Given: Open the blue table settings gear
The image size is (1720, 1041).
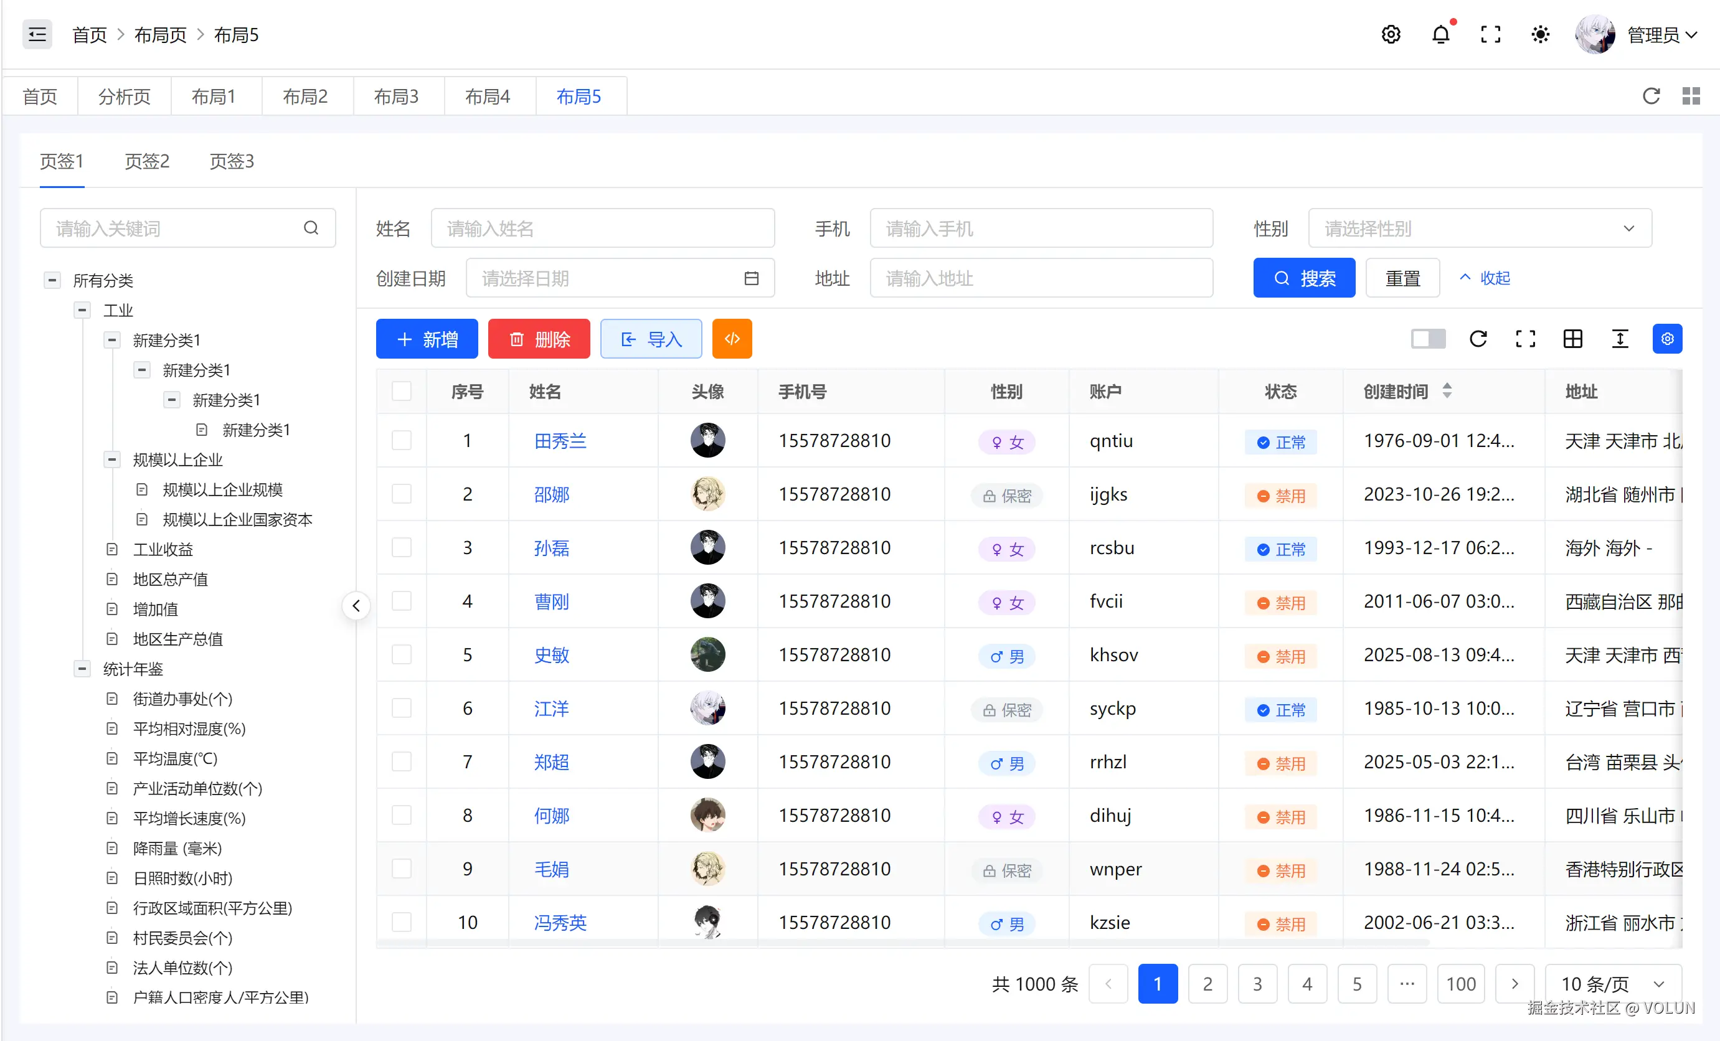Looking at the screenshot, I should pos(1667,339).
